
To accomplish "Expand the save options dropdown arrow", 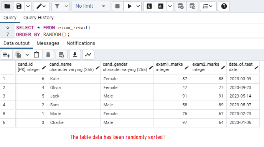I will pos(28,6).
